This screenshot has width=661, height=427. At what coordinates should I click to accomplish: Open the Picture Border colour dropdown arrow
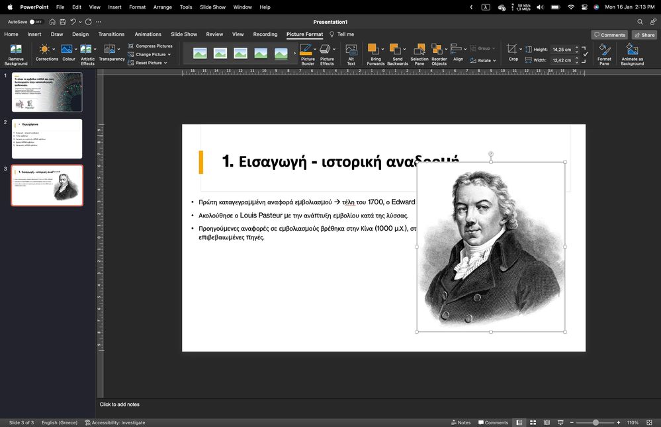click(315, 49)
